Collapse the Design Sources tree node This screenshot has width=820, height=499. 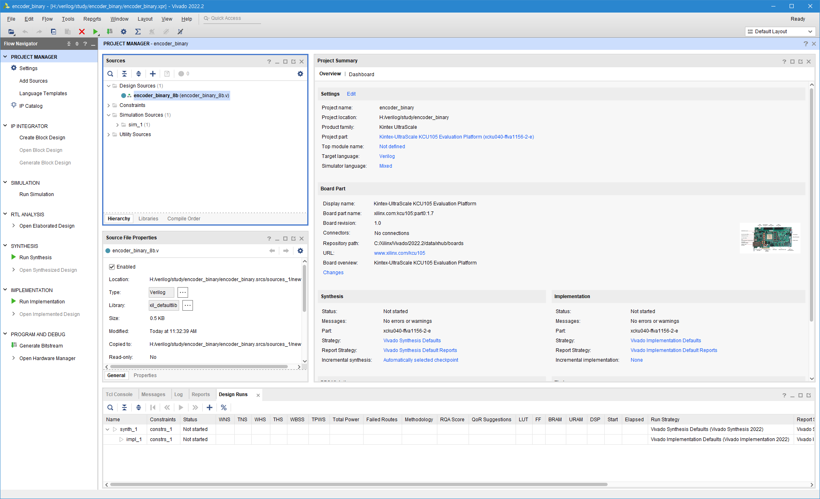[x=109, y=86]
